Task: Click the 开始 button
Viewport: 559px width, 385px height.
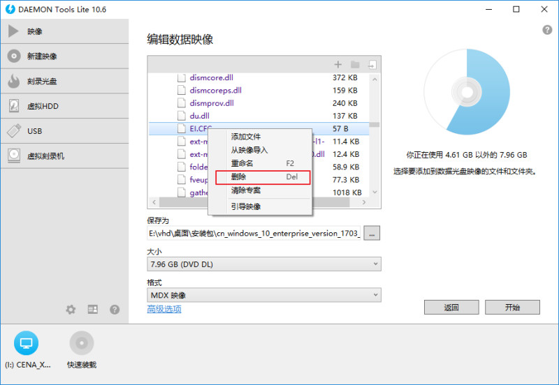Action: click(x=512, y=308)
